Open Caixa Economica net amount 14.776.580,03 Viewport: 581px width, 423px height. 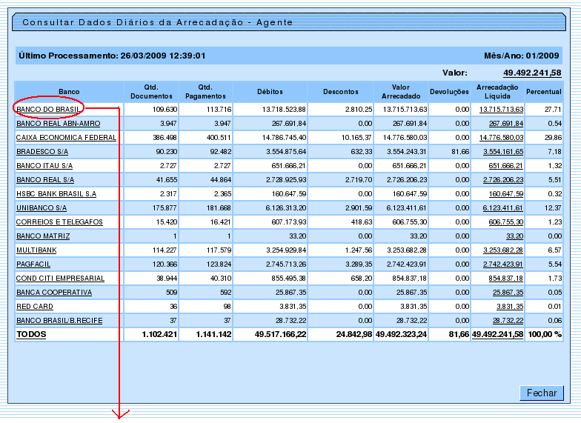click(501, 138)
